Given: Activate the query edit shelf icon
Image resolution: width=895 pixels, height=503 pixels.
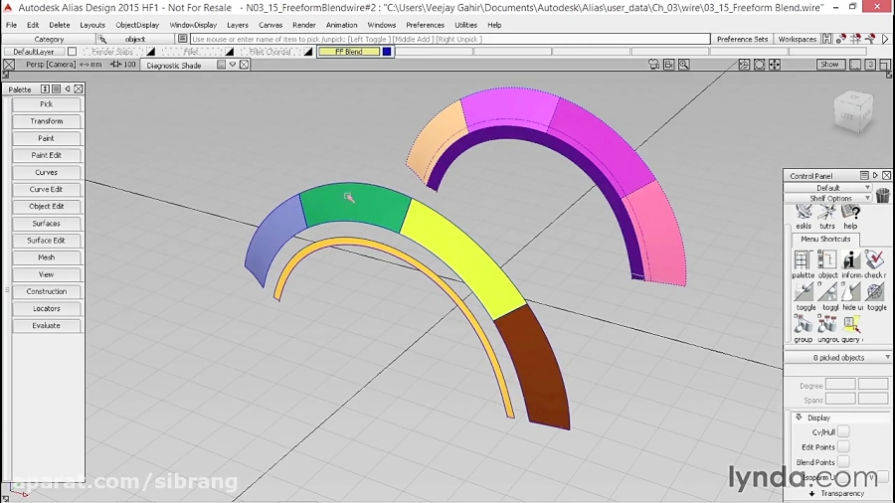Looking at the screenshot, I should point(851,325).
